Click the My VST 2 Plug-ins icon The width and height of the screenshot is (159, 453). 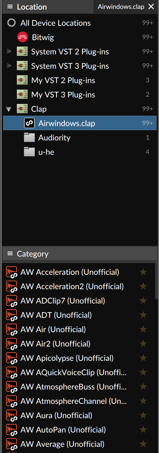pos(22,80)
